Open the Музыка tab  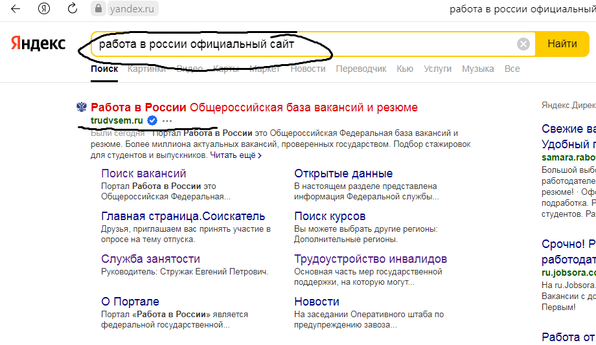(478, 69)
